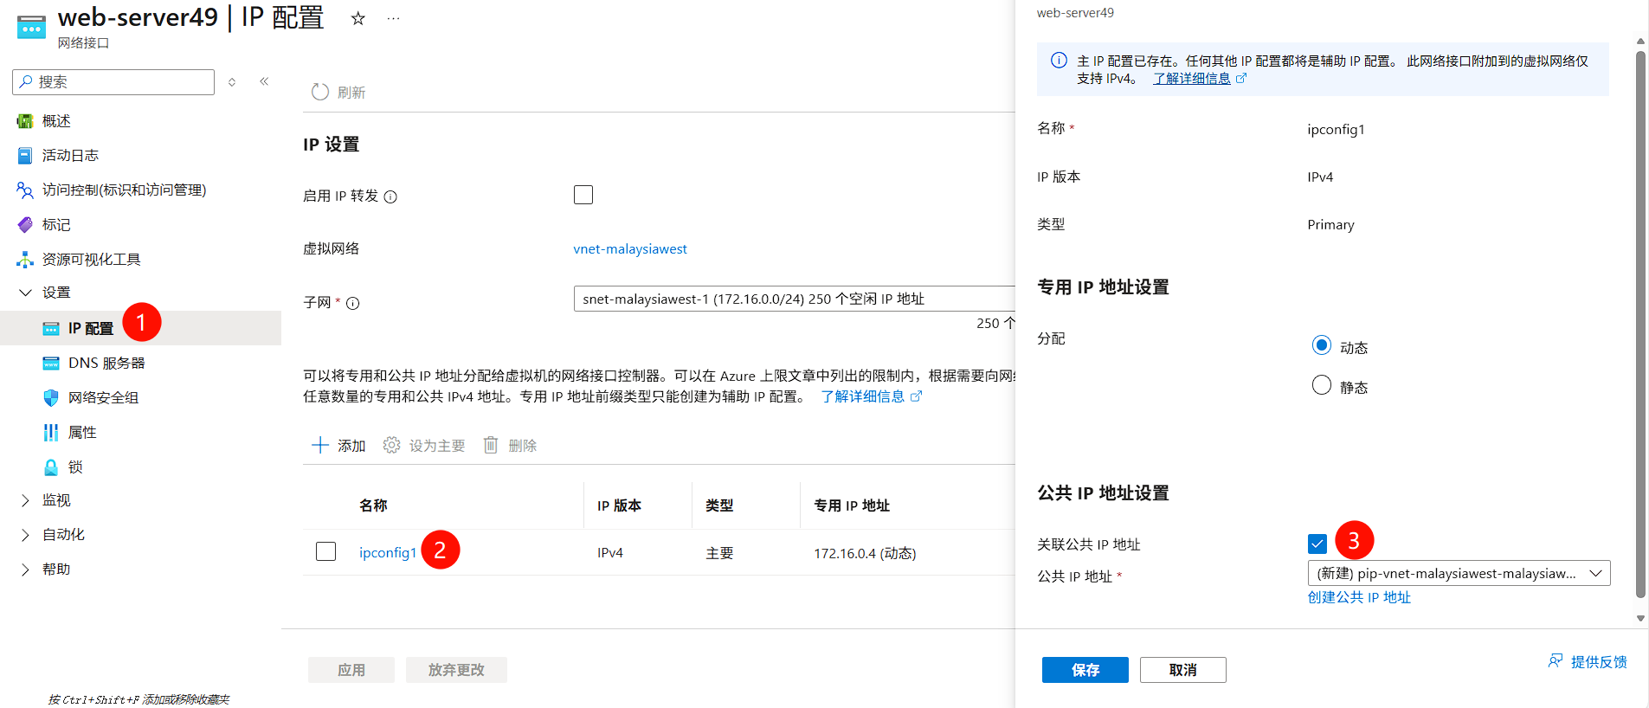Click the 活动日志 log icon
1649x708 pixels.
tap(25, 156)
